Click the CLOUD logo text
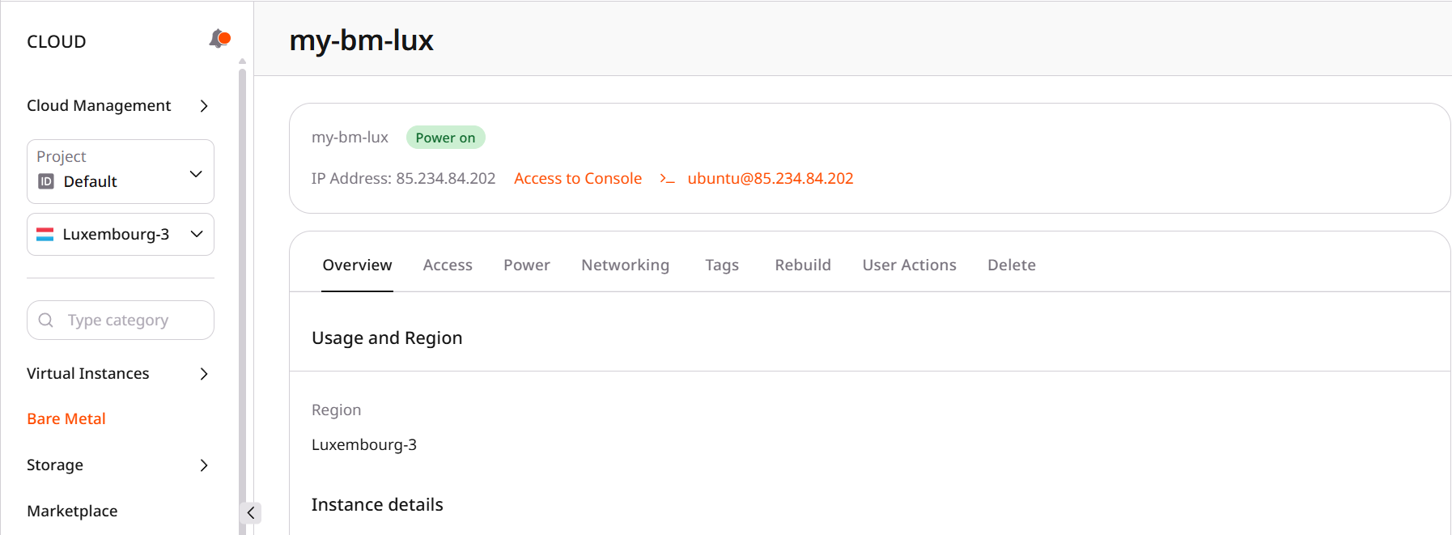The height and width of the screenshot is (535, 1452). (57, 42)
